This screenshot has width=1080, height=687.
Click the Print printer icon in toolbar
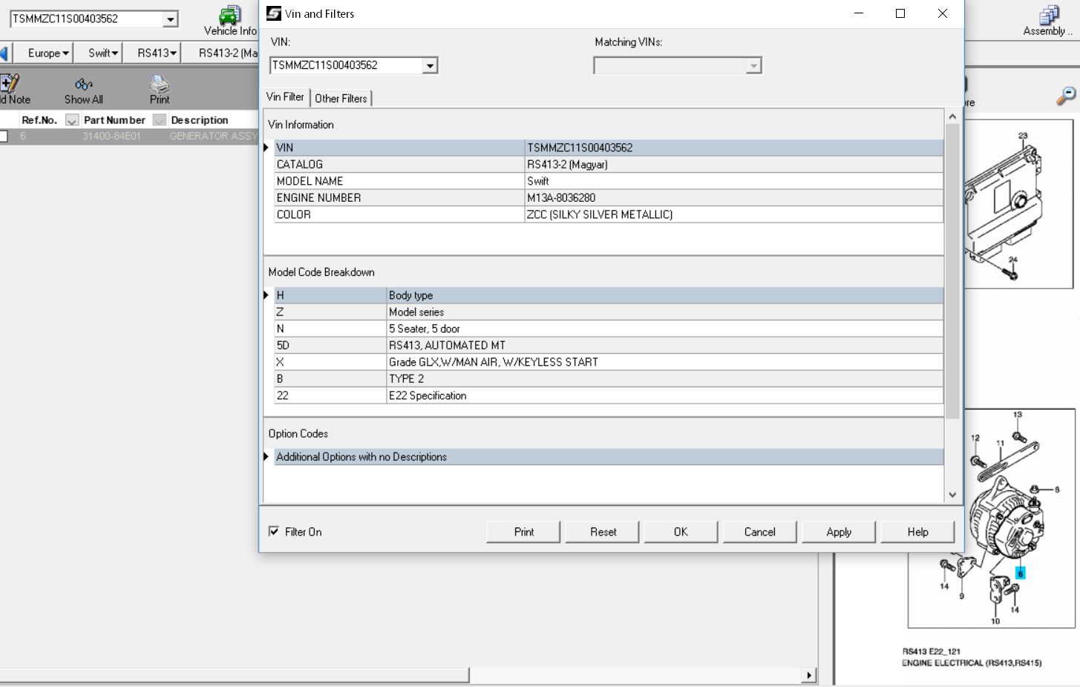(160, 85)
